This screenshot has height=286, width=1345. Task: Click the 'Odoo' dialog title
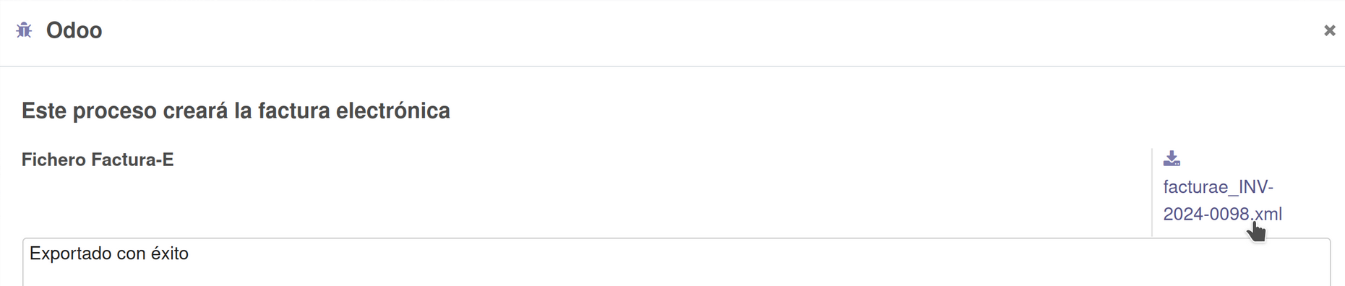point(74,30)
